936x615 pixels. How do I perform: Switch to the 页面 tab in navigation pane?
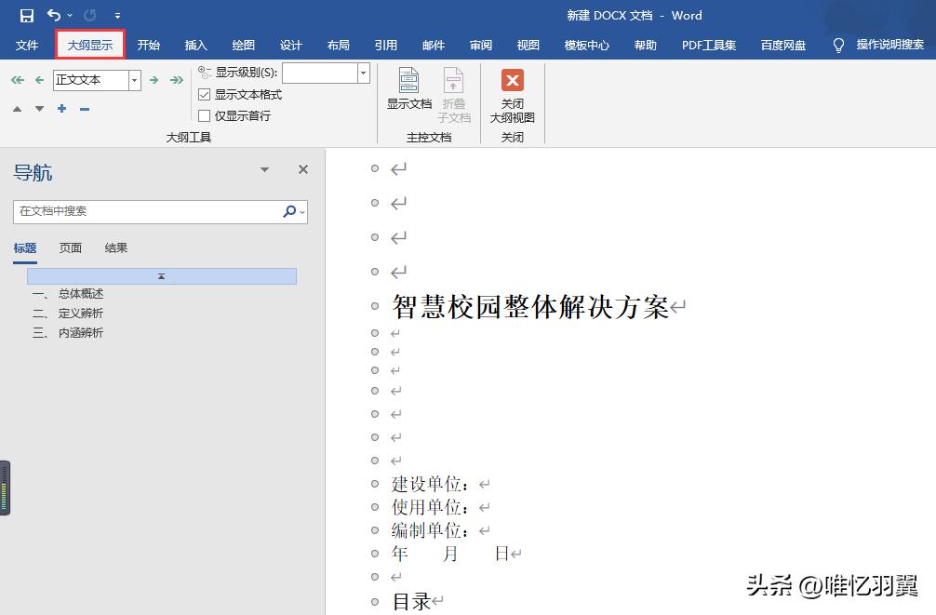(x=71, y=247)
